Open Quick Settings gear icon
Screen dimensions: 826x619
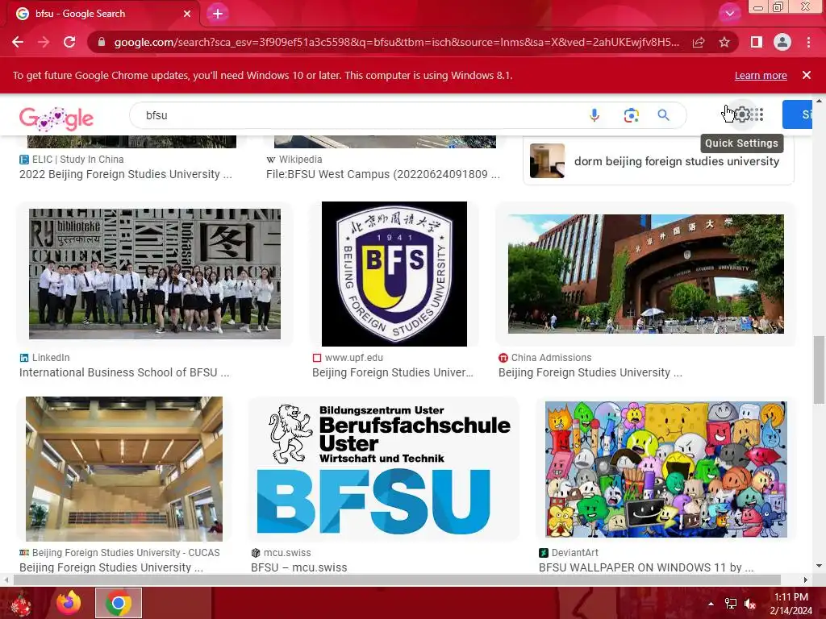click(x=742, y=114)
